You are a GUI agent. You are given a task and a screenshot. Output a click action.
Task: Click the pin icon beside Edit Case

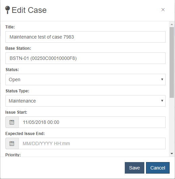7,10
